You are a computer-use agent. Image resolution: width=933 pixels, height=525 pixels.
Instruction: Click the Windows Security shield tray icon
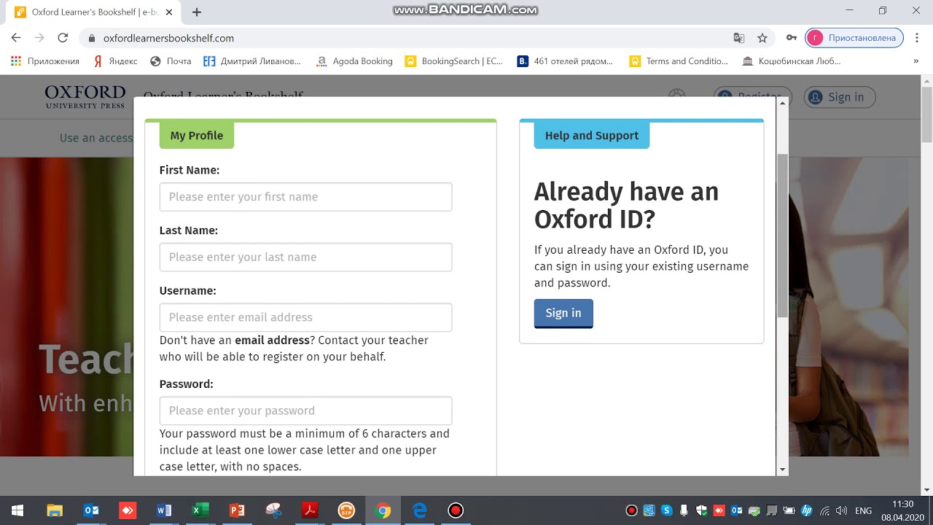tap(701, 510)
